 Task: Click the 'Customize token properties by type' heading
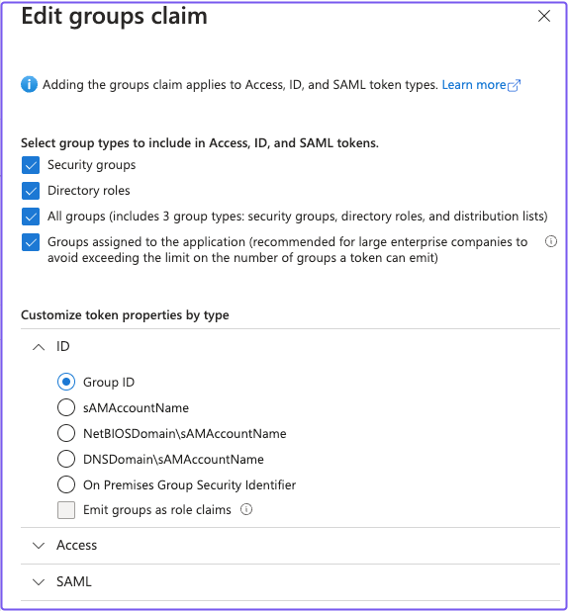pos(125,314)
